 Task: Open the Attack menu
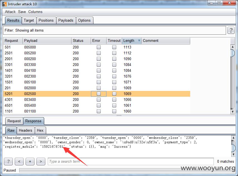[x=10, y=12]
